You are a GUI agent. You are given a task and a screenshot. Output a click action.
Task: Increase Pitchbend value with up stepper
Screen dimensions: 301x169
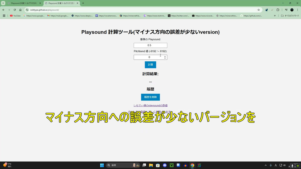[x=165, y=56]
